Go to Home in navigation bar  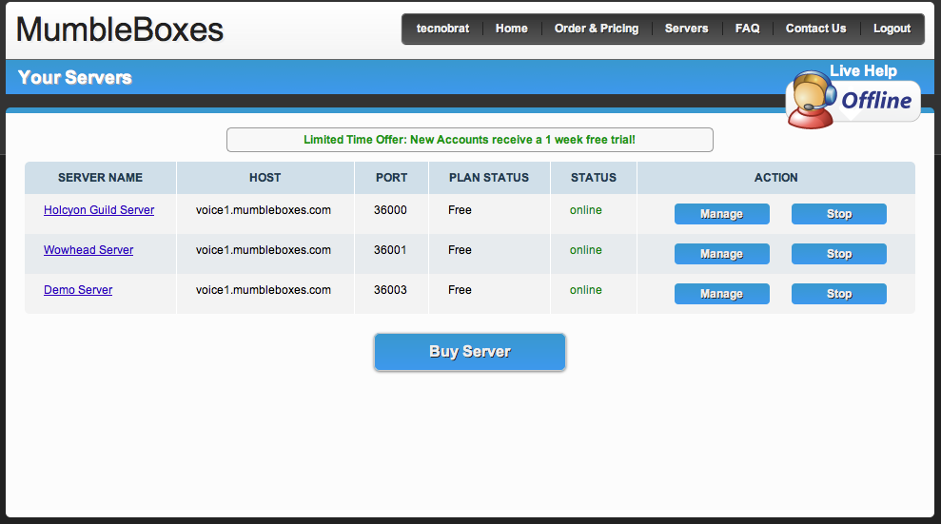(x=511, y=29)
